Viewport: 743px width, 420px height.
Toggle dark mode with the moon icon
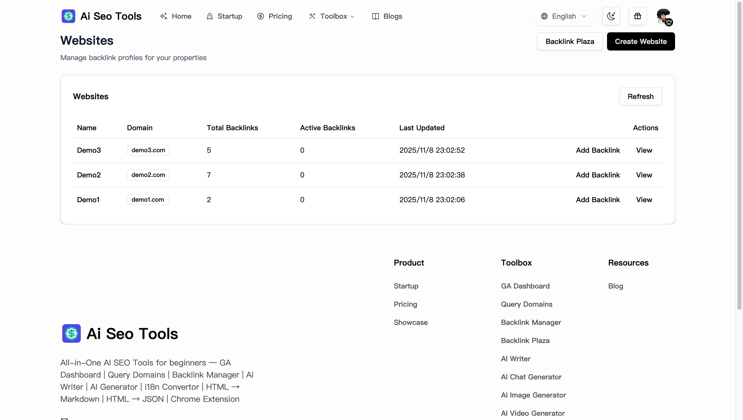[611, 16]
